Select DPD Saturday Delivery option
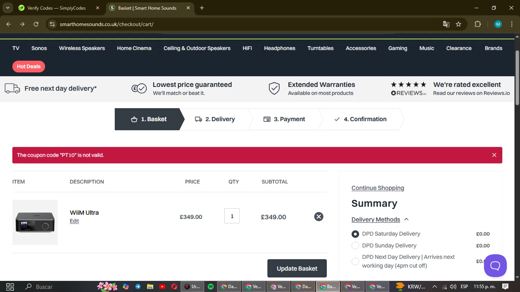520x292 pixels. [355, 234]
